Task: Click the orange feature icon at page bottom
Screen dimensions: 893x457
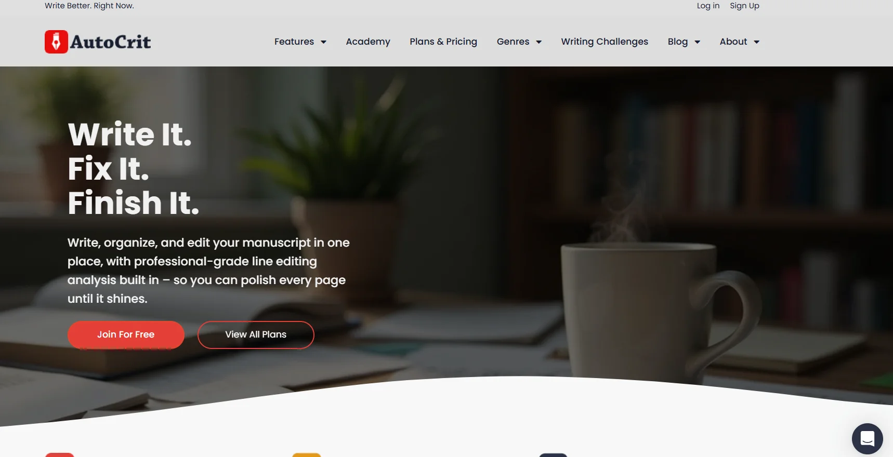Action: 307,455
